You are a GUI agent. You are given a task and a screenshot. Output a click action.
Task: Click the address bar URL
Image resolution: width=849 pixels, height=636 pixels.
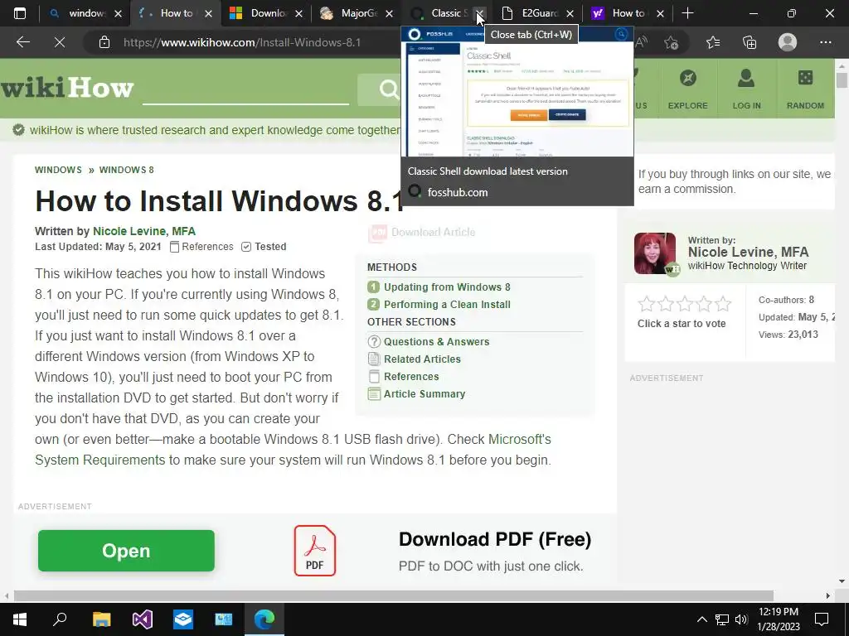point(241,42)
